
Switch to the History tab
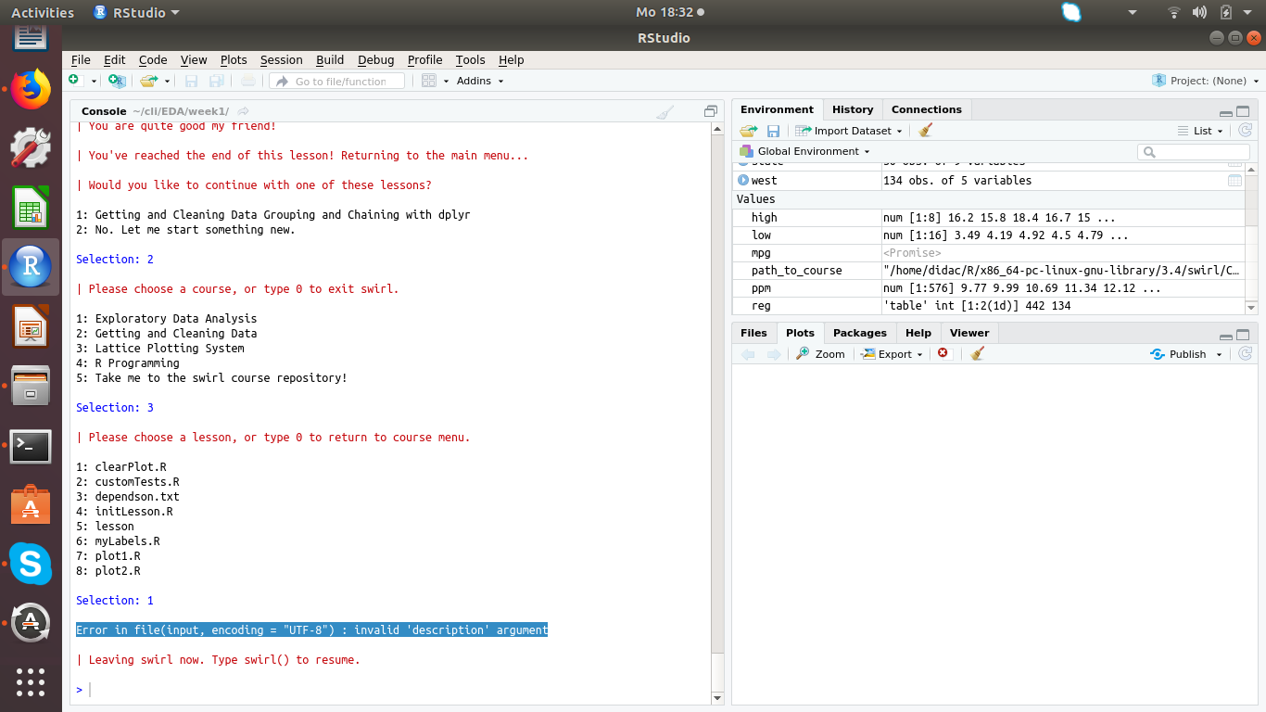click(x=852, y=108)
